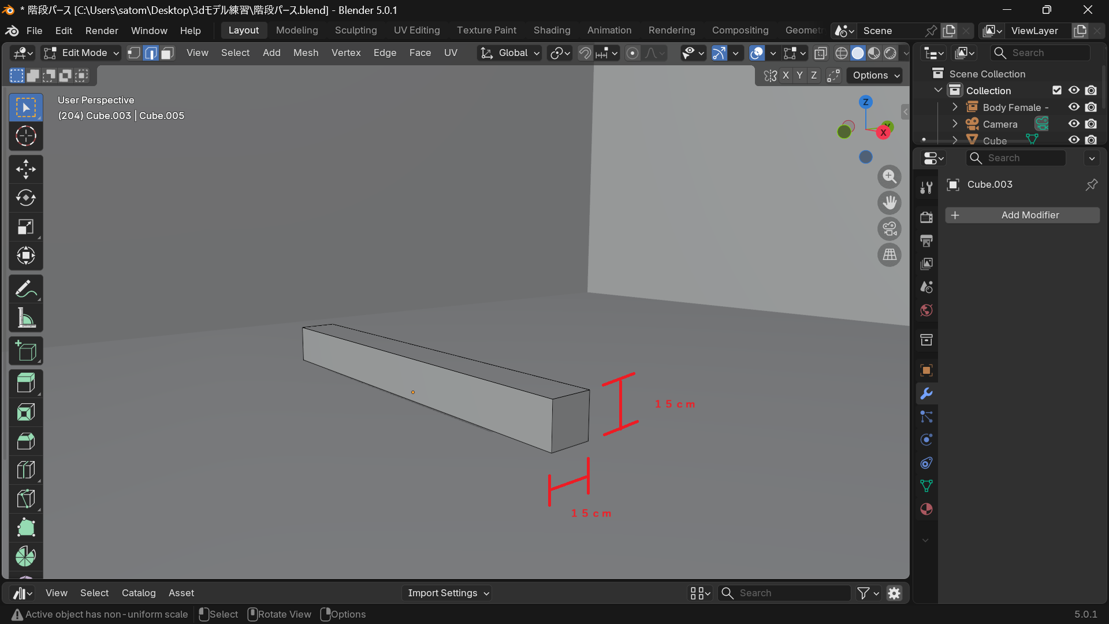Pick the Loop Cut tool
The height and width of the screenshot is (624, 1109).
click(25, 470)
